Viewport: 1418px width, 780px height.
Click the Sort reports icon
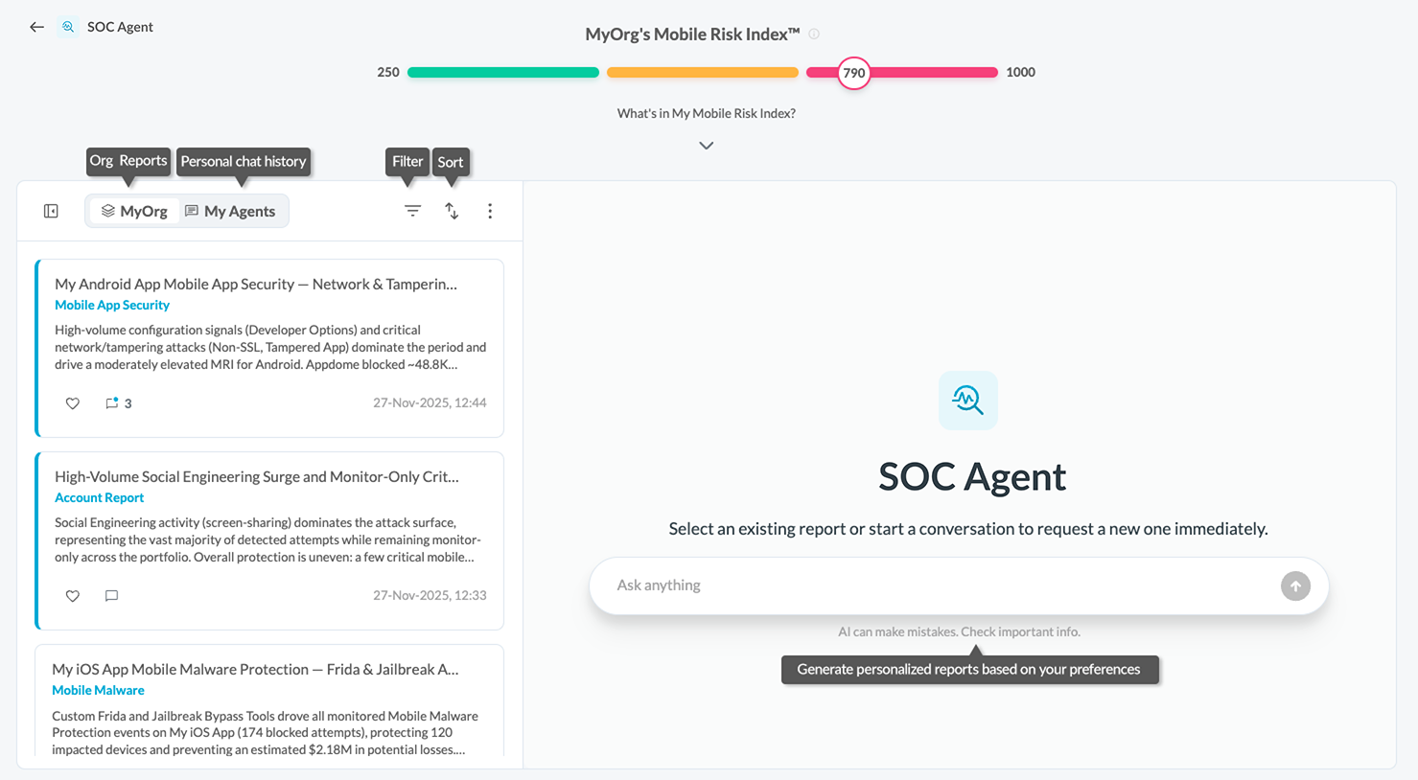point(452,211)
